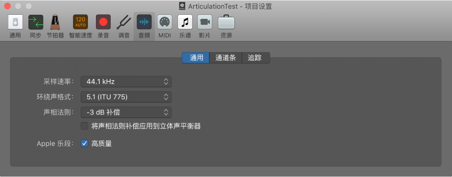The height and width of the screenshot is (177, 452).
Task: Open the 影片 movie settings
Action: pos(205,27)
